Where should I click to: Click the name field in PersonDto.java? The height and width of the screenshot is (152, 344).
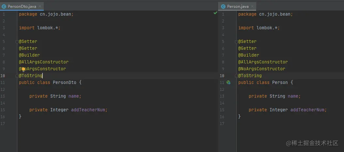(x=74, y=96)
